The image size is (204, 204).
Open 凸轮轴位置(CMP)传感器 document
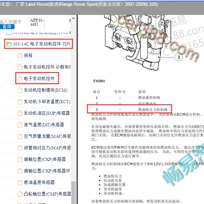47,194
